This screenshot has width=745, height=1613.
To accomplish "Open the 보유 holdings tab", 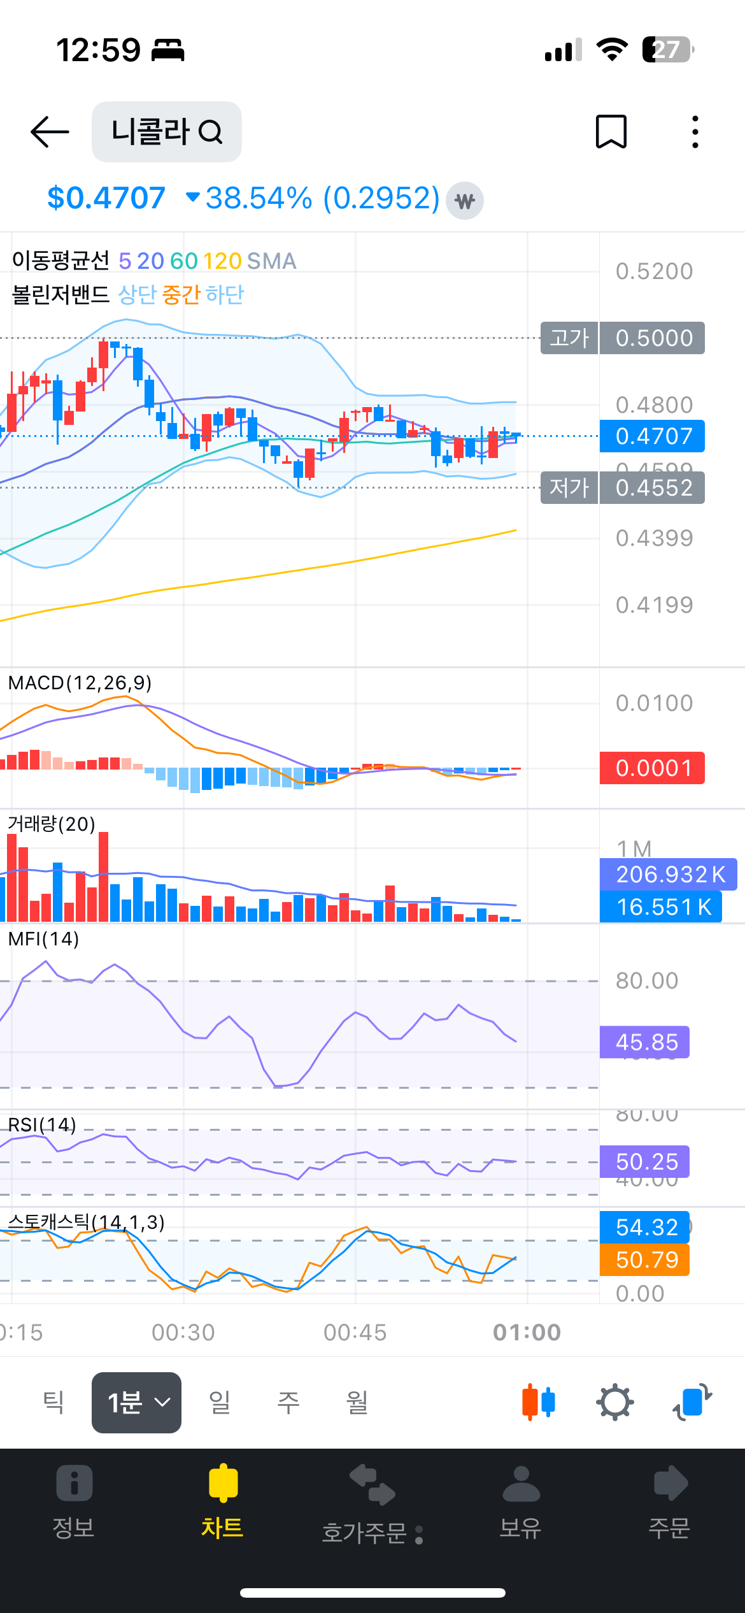I will pyautogui.click(x=521, y=1502).
